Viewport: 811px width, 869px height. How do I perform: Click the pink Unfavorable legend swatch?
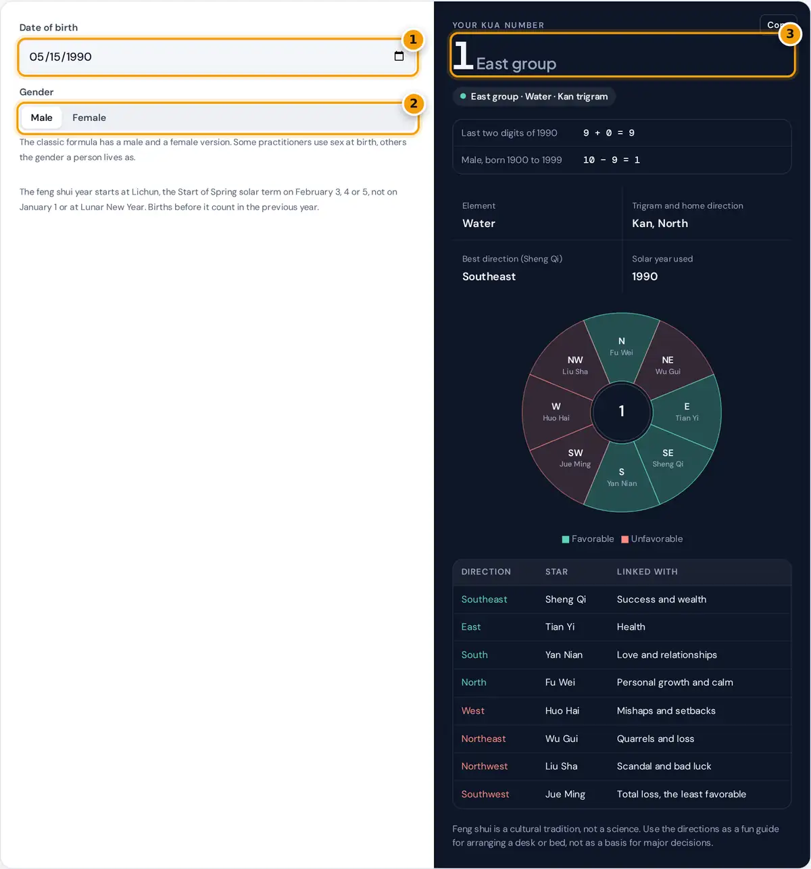click(x=624, y=539)
